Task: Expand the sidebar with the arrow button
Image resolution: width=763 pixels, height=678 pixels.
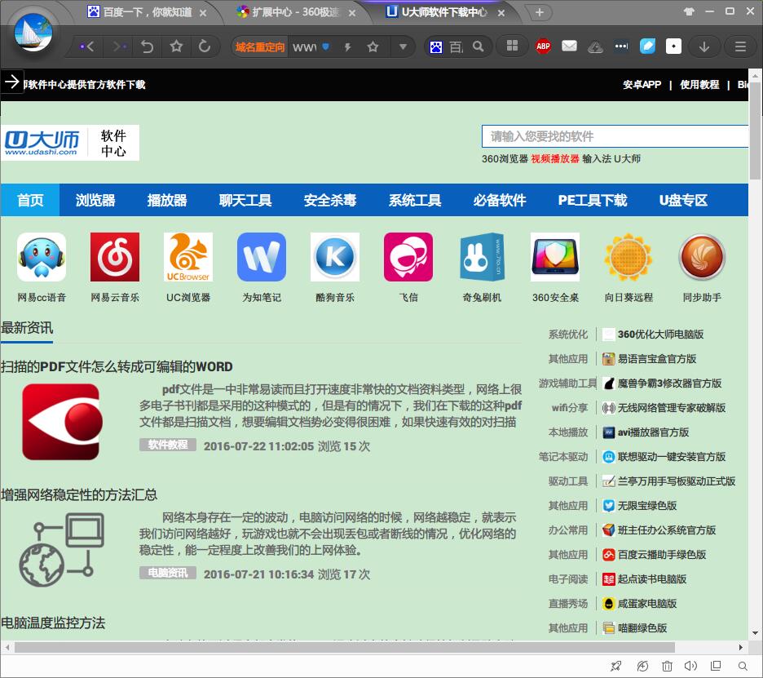Action: (x=12, y=82)
